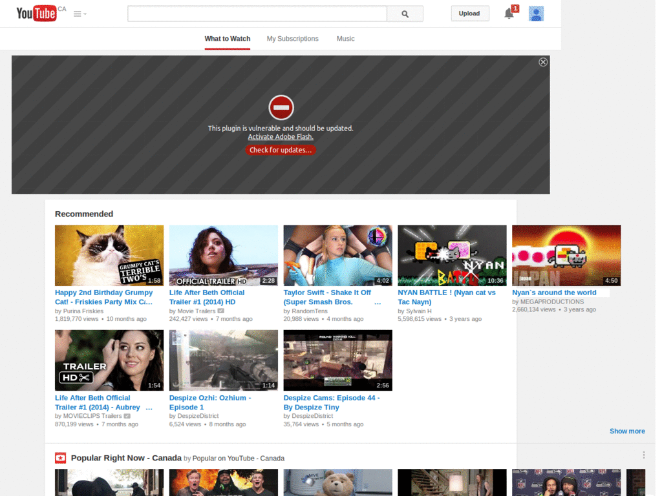Open the notifications bell
662x496 pixels.
click(x=509, y=14)
